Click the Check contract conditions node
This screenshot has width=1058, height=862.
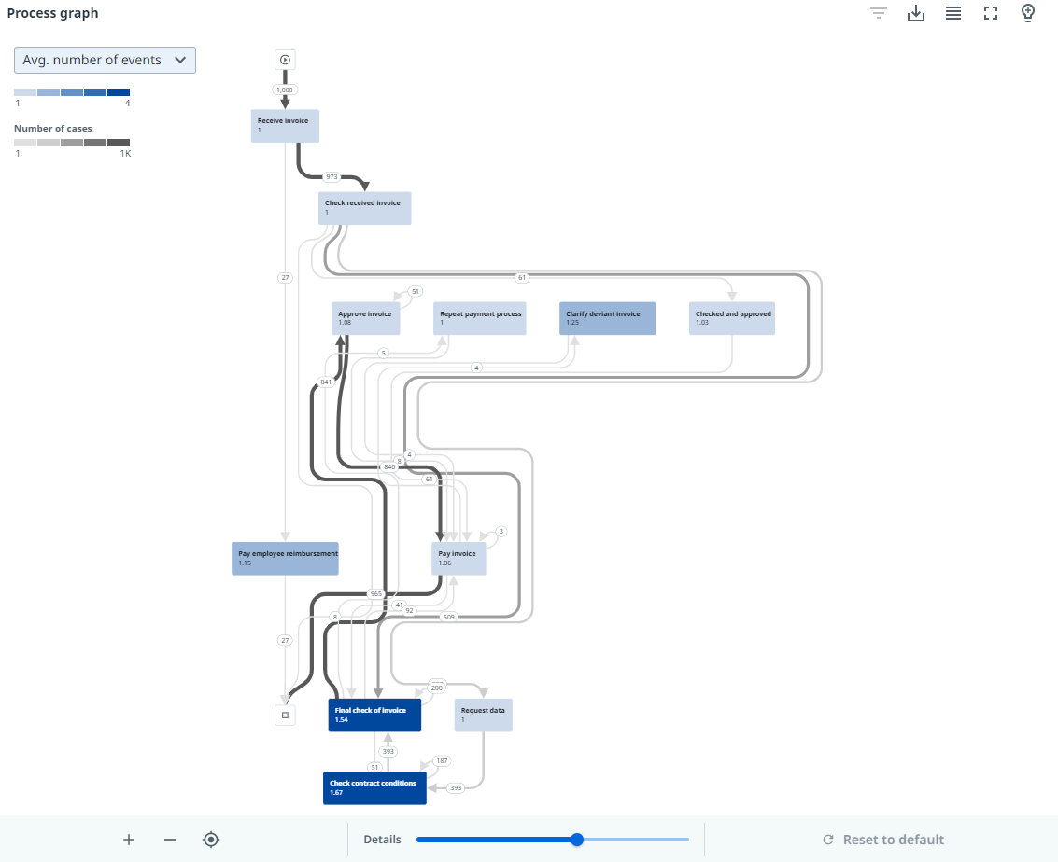click(374, 787)
